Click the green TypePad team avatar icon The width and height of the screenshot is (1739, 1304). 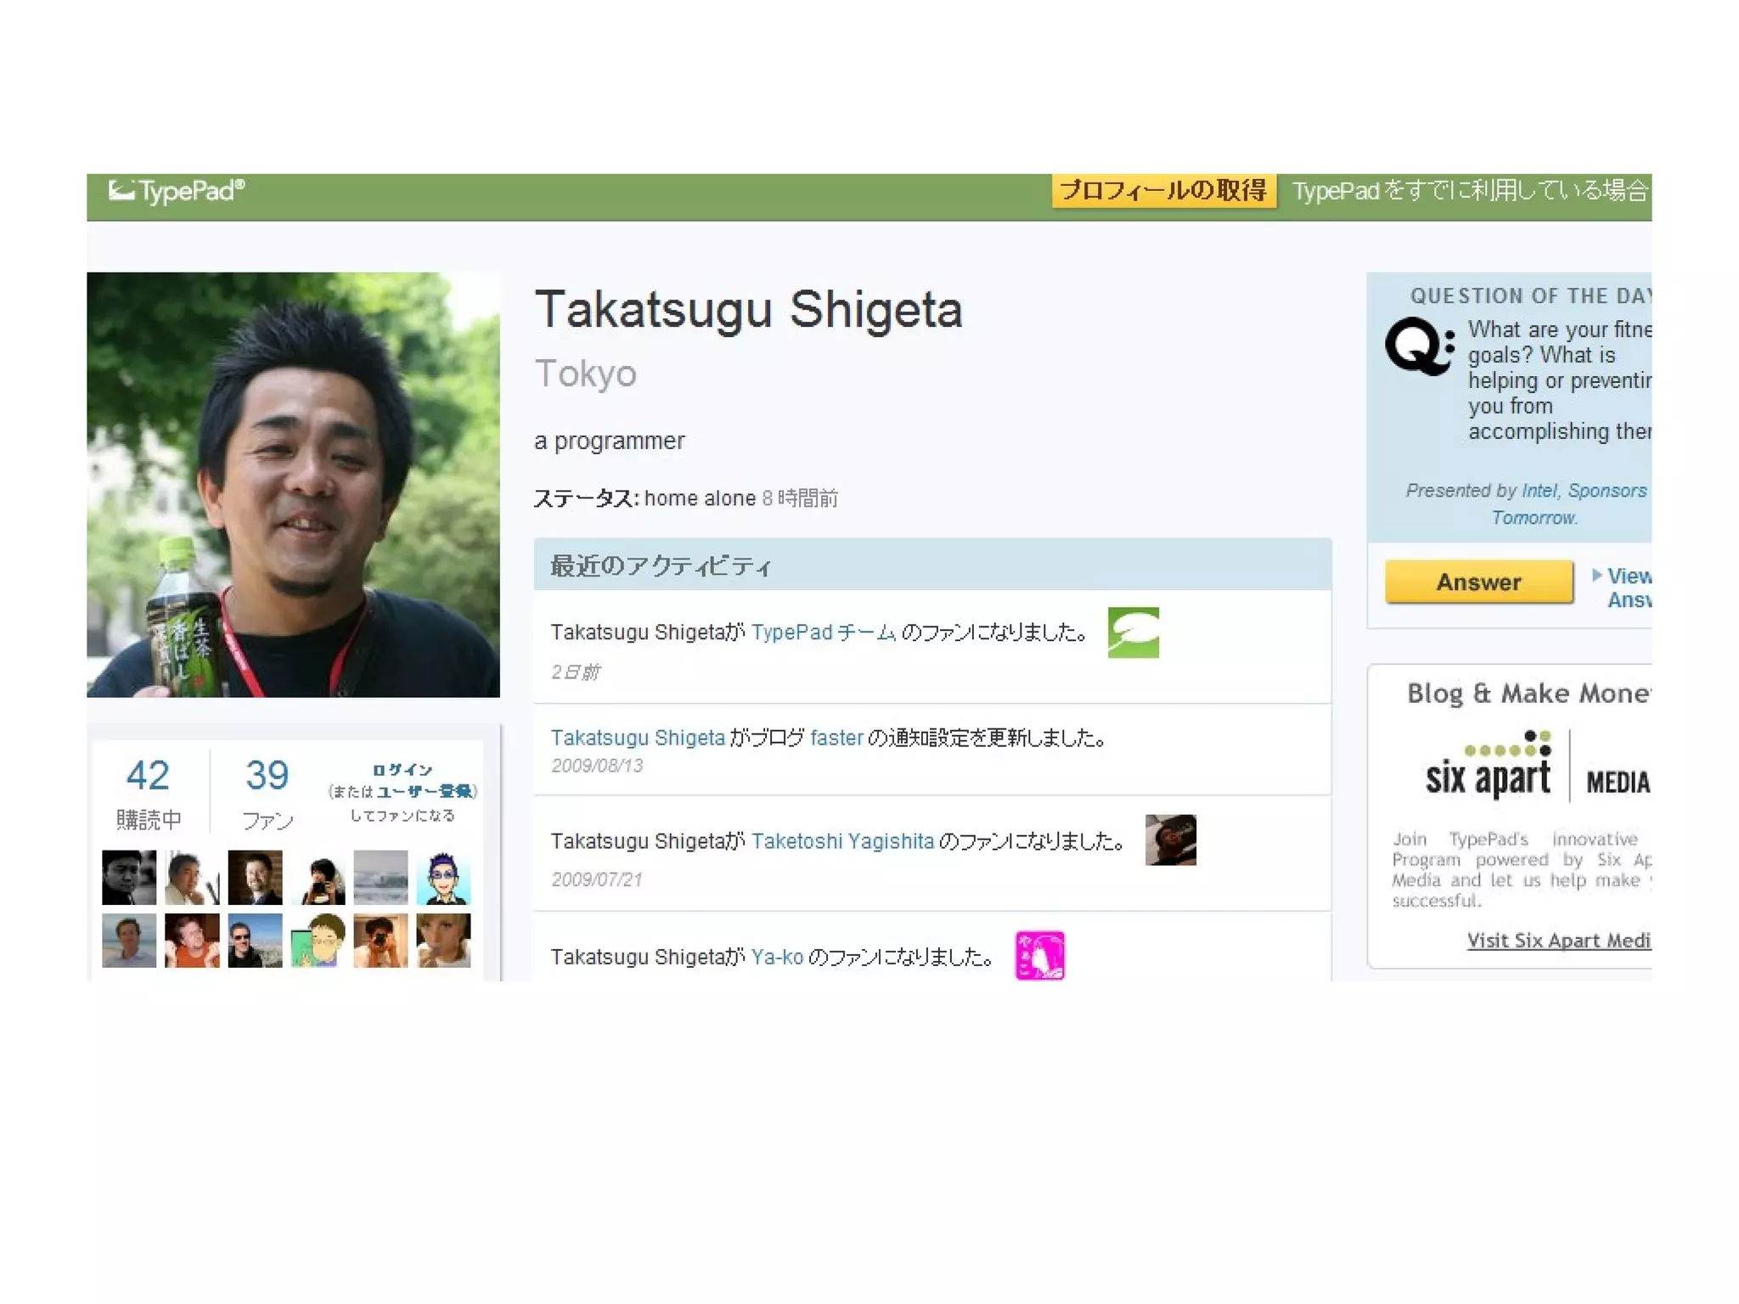pyautogui.click(x=1133, y=632)
